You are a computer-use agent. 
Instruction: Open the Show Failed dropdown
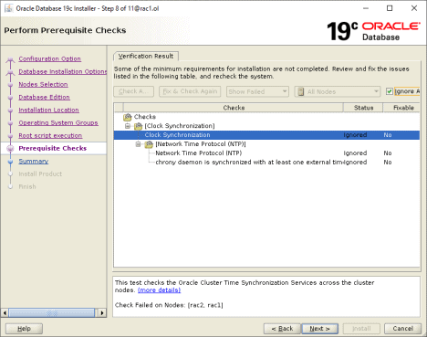click(x=257, y=91)
